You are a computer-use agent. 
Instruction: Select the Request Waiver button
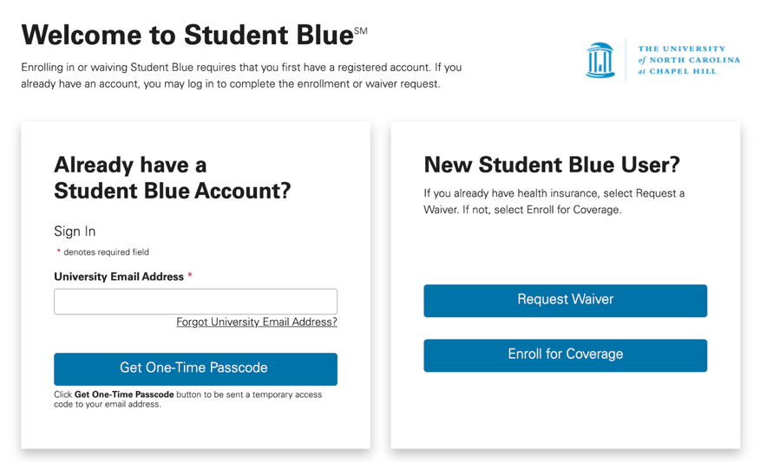[565, 301]
